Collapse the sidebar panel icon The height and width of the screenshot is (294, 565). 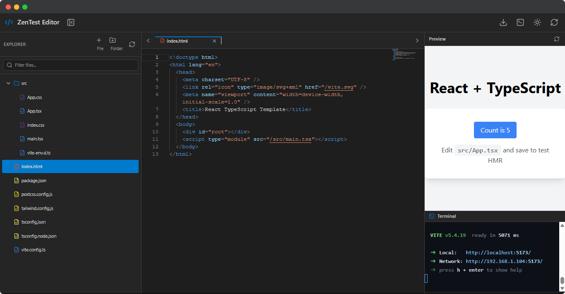(71, 22)
